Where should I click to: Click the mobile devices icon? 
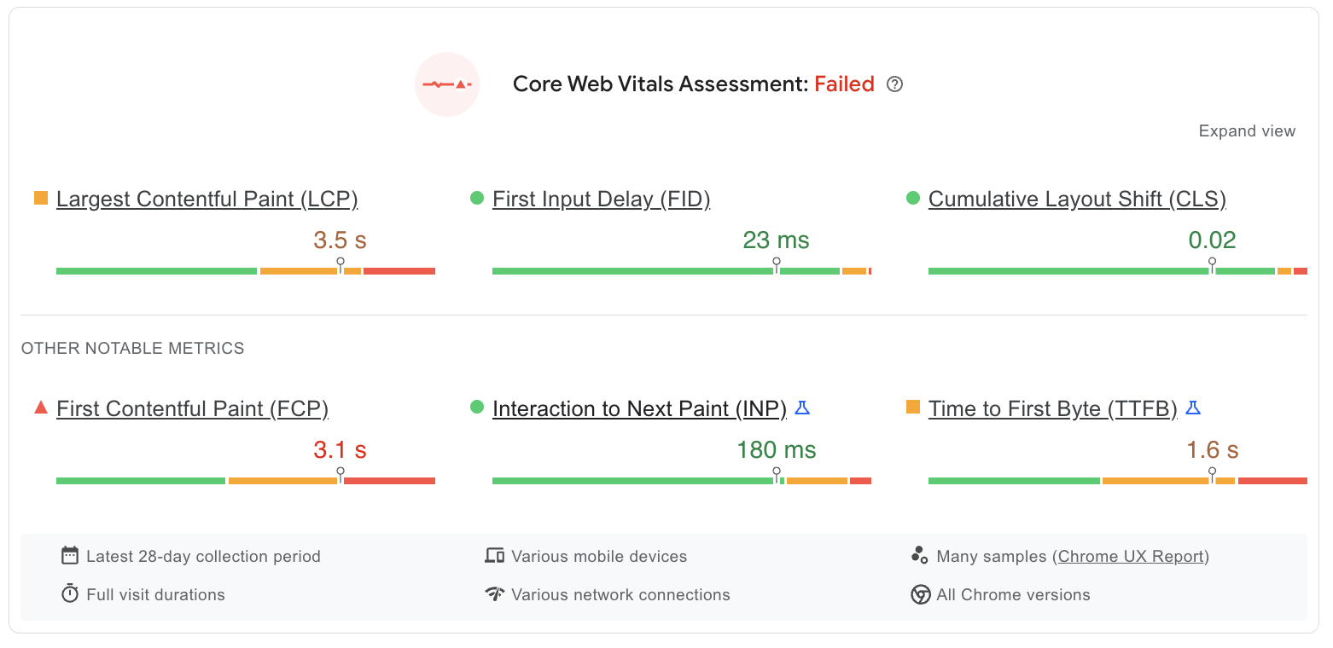[x=495, y=555]
